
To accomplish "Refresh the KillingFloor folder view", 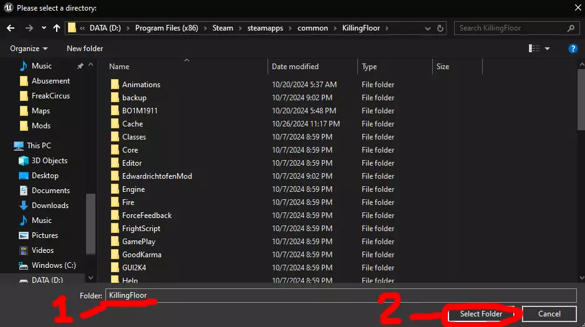I will pos(440,28).
